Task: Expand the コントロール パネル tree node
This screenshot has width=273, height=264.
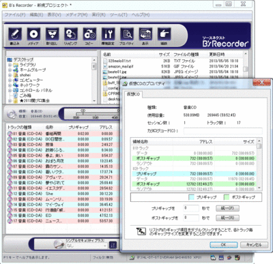Action: pyautogui.click(x=10, y=91)
